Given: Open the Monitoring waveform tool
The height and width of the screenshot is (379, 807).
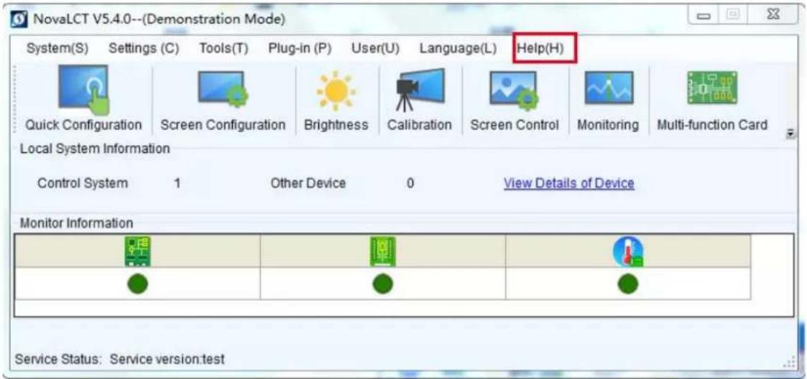Looking at the screenshot, I should 608,99.
